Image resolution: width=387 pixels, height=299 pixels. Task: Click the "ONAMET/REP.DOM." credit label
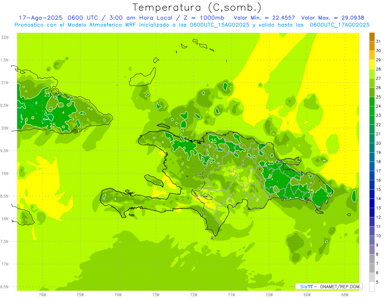[x=341, y=286]
